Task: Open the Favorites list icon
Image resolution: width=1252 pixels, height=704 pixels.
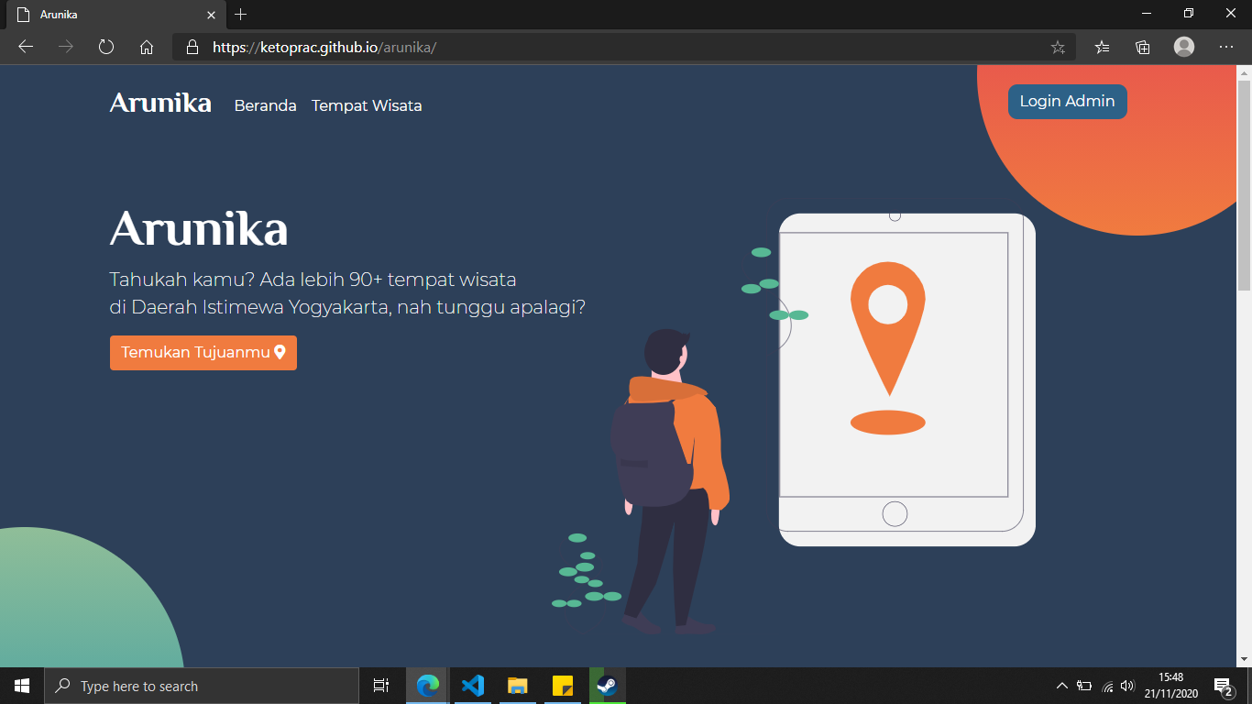Action: pyautogui.click(x=1102, y=47)
